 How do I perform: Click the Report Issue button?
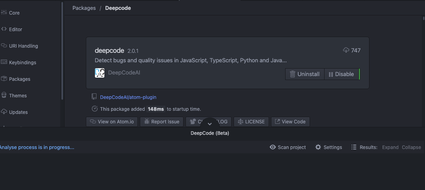[161, 122]
